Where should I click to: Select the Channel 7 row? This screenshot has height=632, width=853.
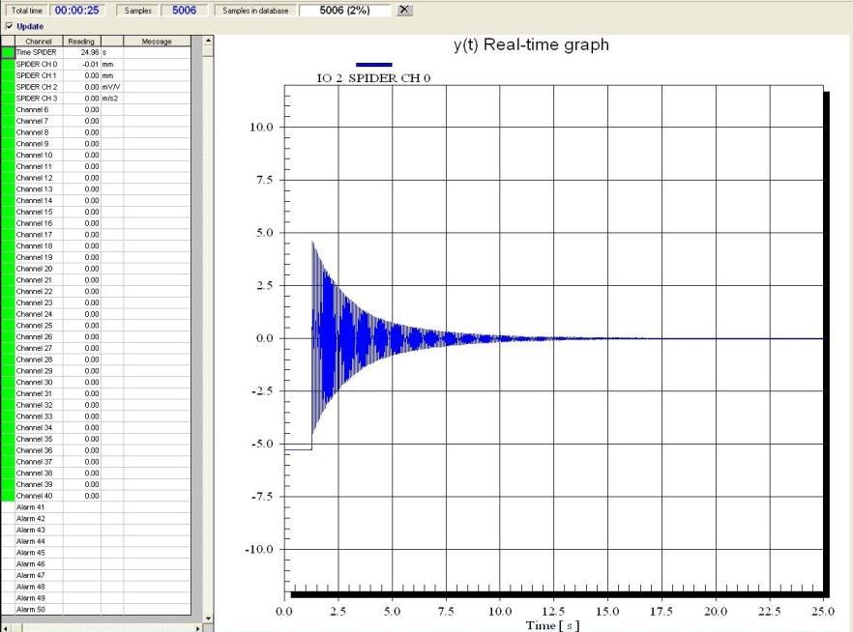(96, 121)
